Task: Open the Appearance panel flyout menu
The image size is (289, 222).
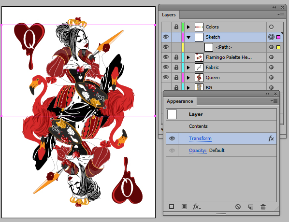Action: pos(274,101)
